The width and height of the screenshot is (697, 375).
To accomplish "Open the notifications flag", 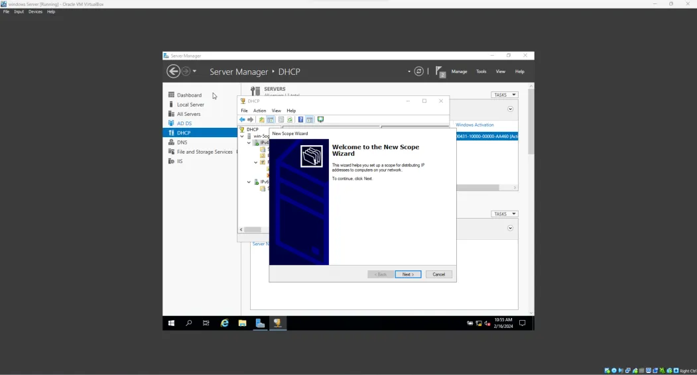I will (440, 71).
